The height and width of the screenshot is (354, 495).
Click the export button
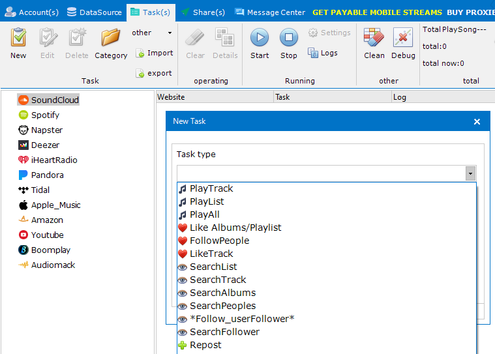[x=154, y=73]
